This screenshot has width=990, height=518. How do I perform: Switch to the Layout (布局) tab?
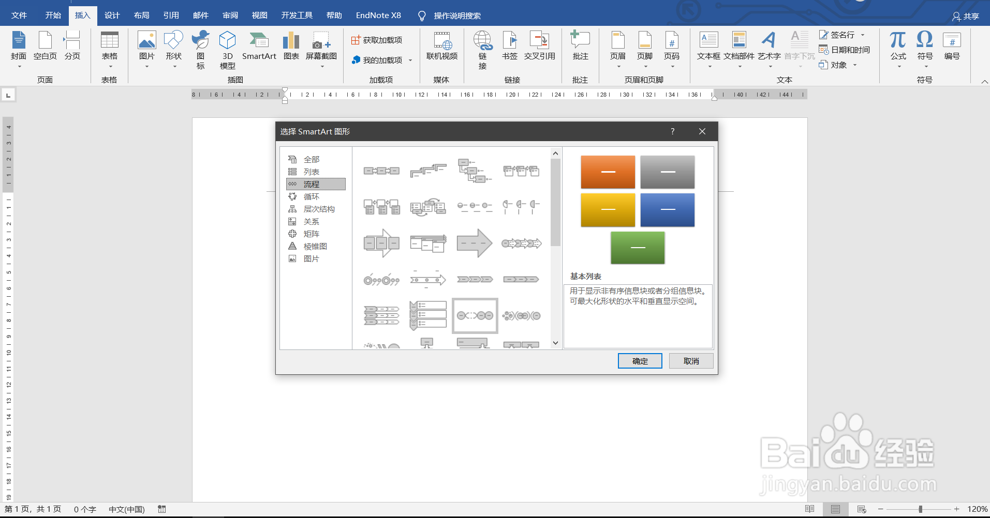(x=141, y=15)
